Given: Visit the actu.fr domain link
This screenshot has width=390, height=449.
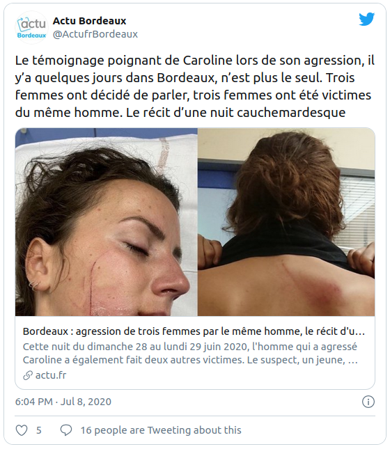Looking at the screenshot, I should (51, 375).
